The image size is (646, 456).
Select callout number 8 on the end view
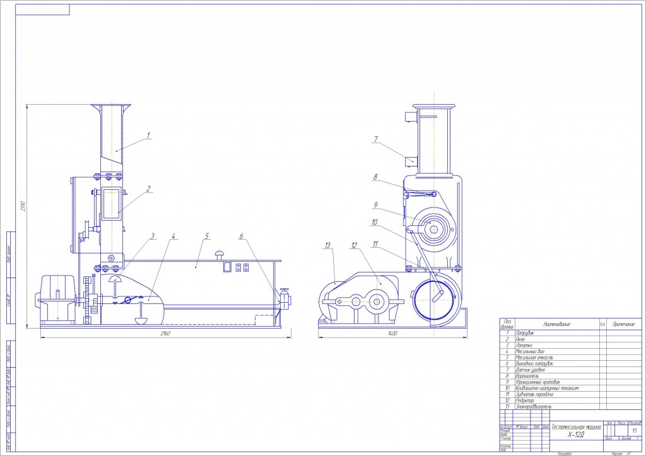click(375, 177)
